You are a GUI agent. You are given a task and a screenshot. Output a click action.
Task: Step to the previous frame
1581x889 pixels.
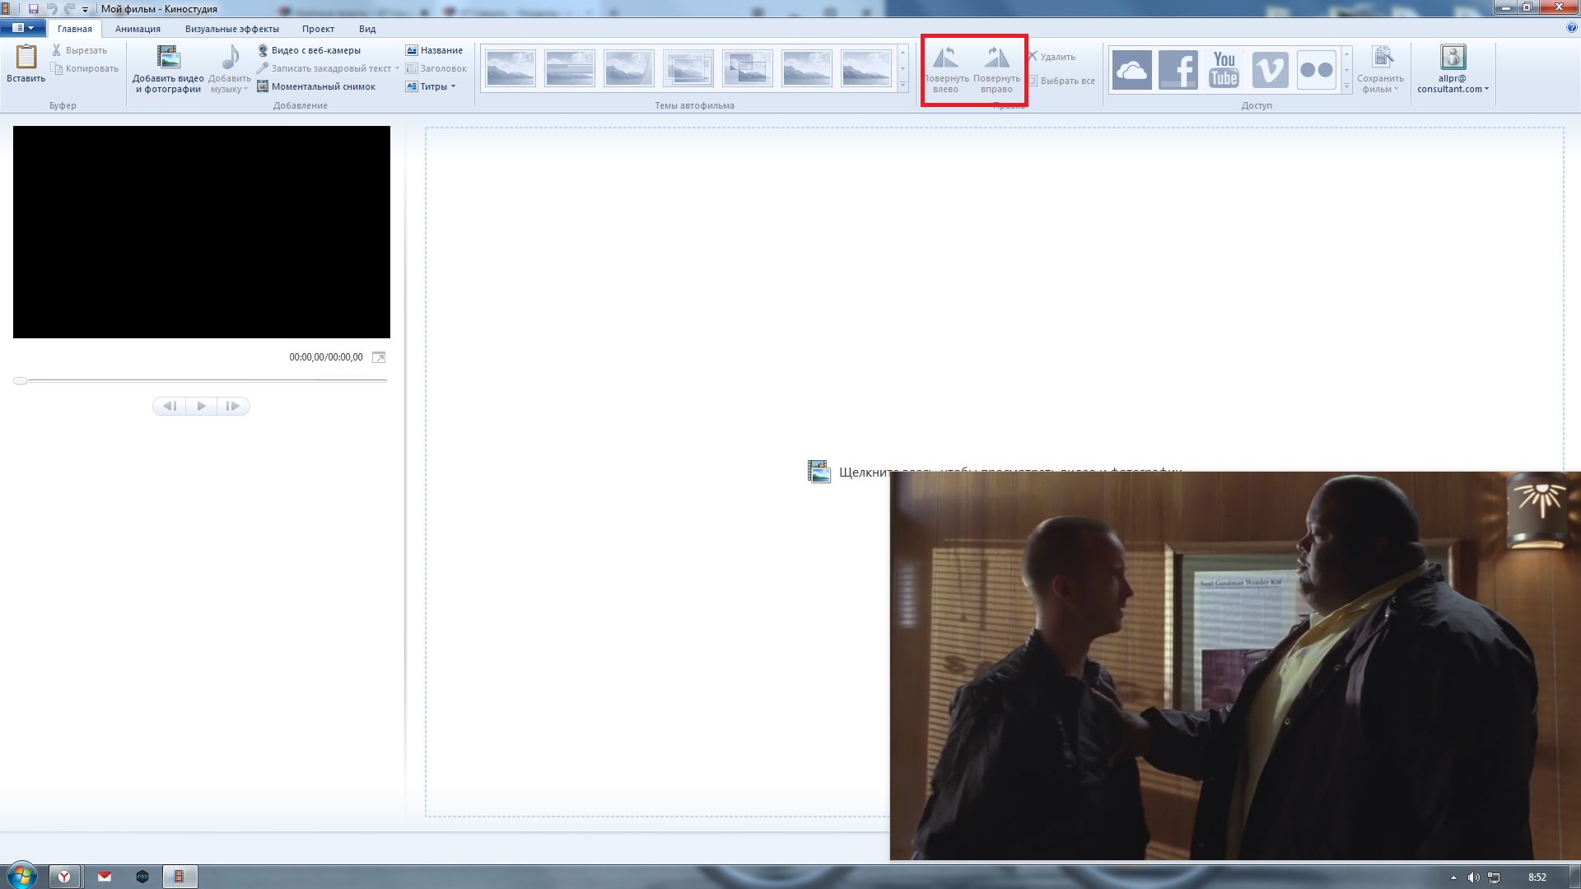pos(170,406)
